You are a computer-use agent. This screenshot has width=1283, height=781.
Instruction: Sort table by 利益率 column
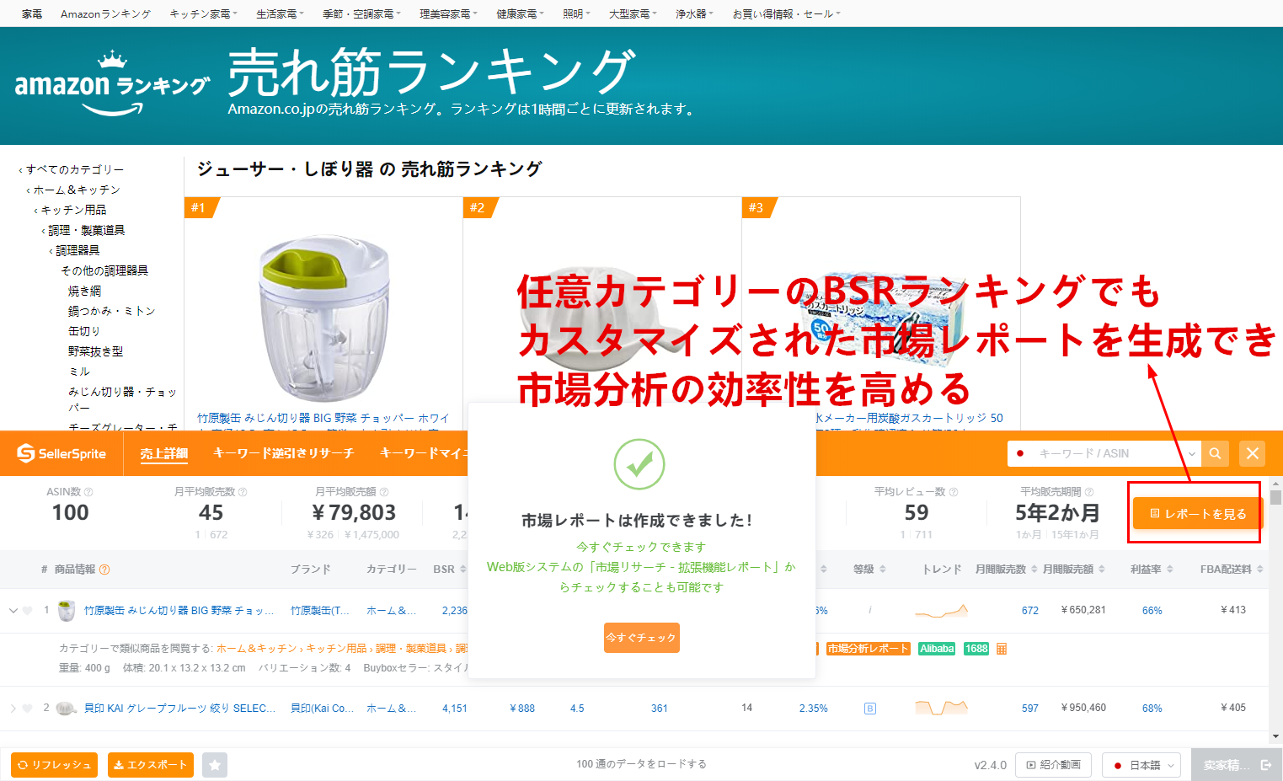1152,570
